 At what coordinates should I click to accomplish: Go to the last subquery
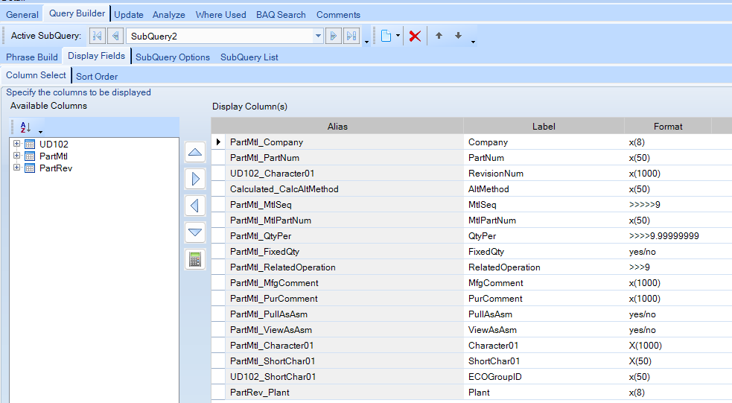[x=351, y=36]
